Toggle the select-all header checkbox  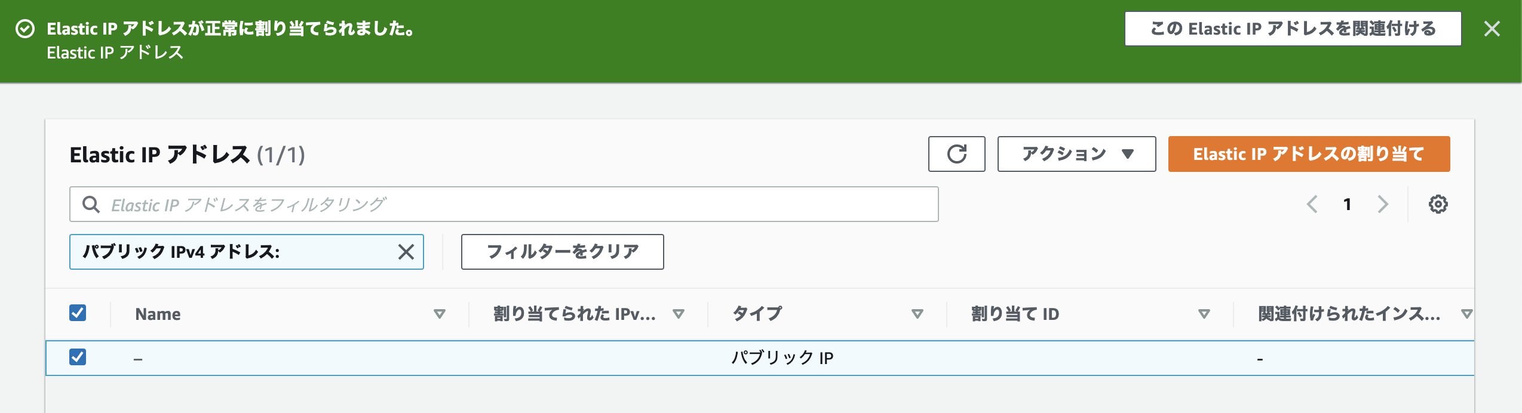[x=78, y=313]
